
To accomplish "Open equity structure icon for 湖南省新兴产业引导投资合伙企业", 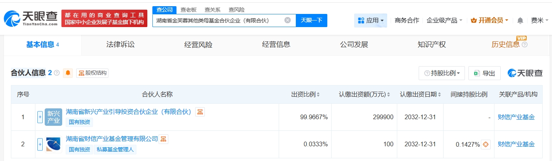I will [200, 112].
